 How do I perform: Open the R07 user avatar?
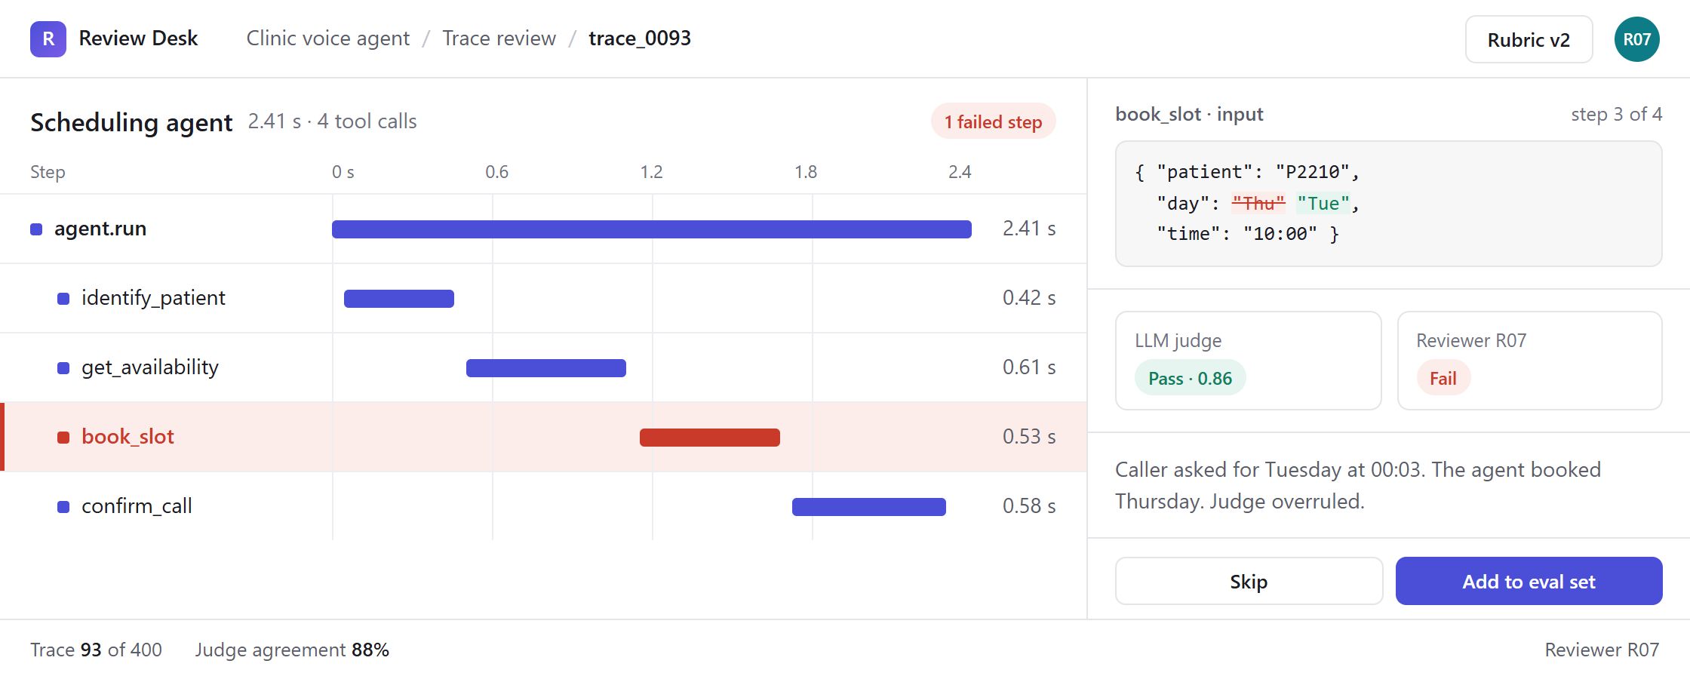pyautogui.click(x=1636, y=39)
